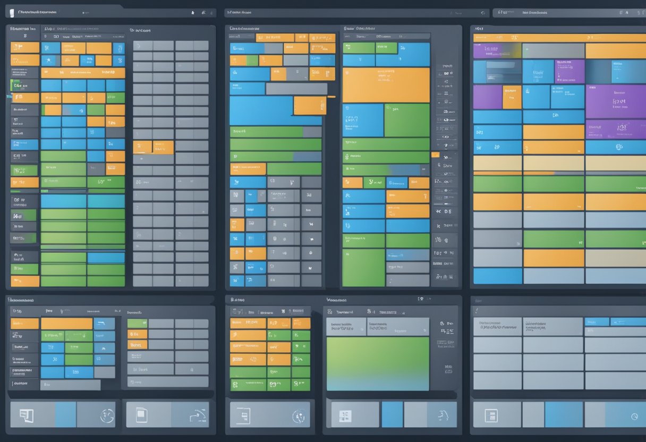Open the top-left window title tab

coord(38,11)
